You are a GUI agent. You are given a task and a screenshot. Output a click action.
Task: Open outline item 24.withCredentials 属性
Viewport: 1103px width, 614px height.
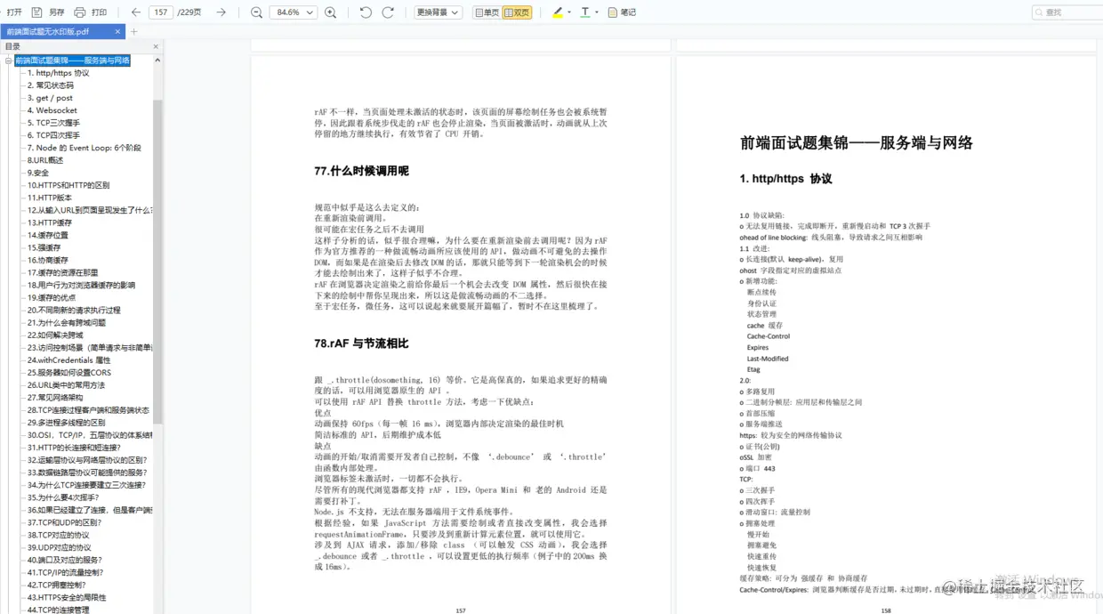pos(68,360)
